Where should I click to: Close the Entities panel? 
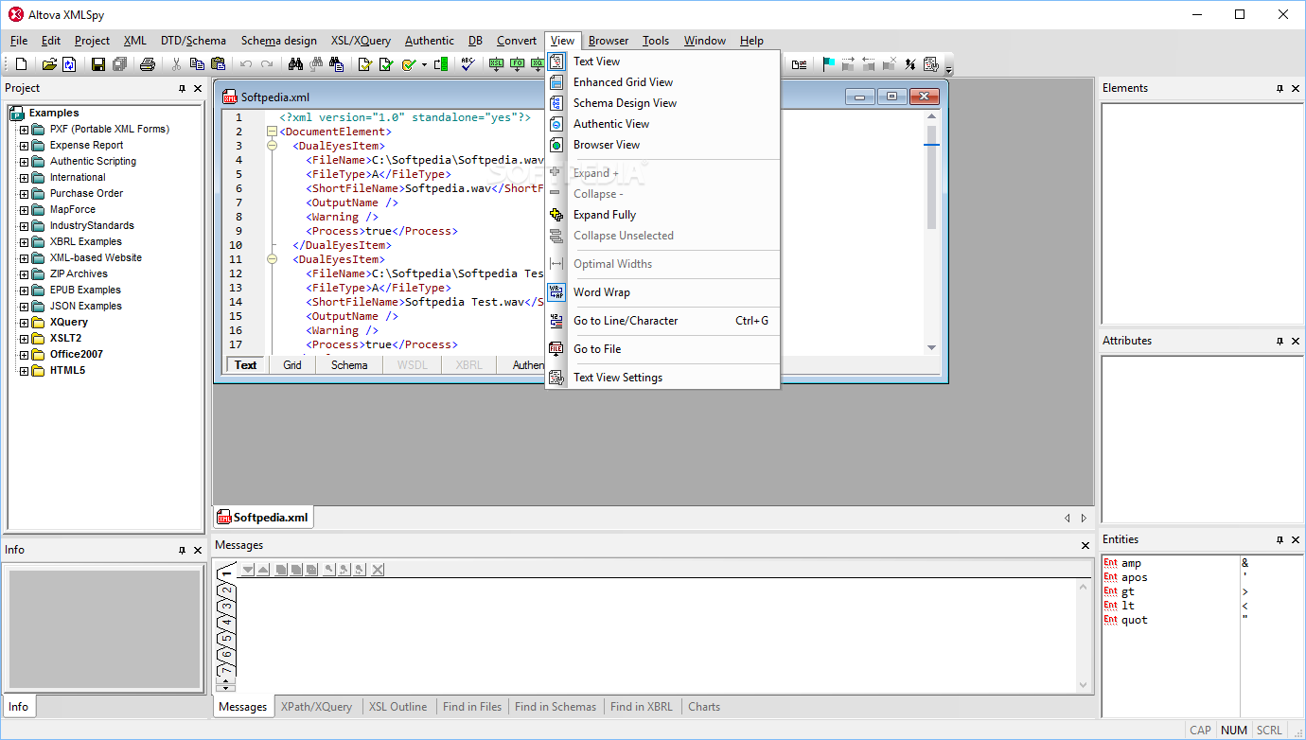tap(1296, 539)
